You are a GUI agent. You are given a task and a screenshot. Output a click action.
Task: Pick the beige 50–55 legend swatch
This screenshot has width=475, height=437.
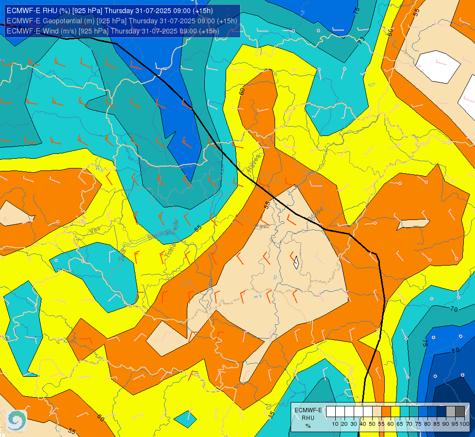tap(377, 412)
